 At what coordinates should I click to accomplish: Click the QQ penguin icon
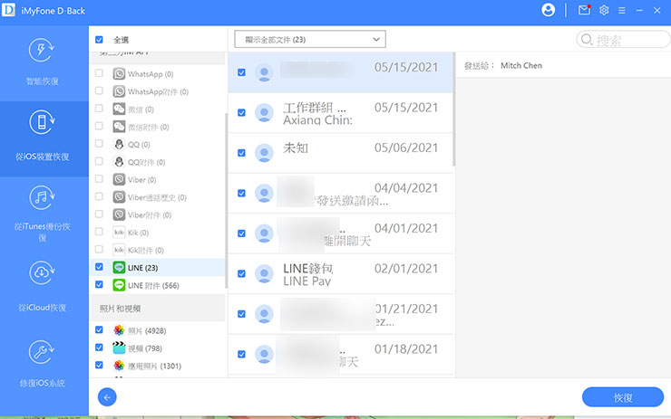point(119,145)
